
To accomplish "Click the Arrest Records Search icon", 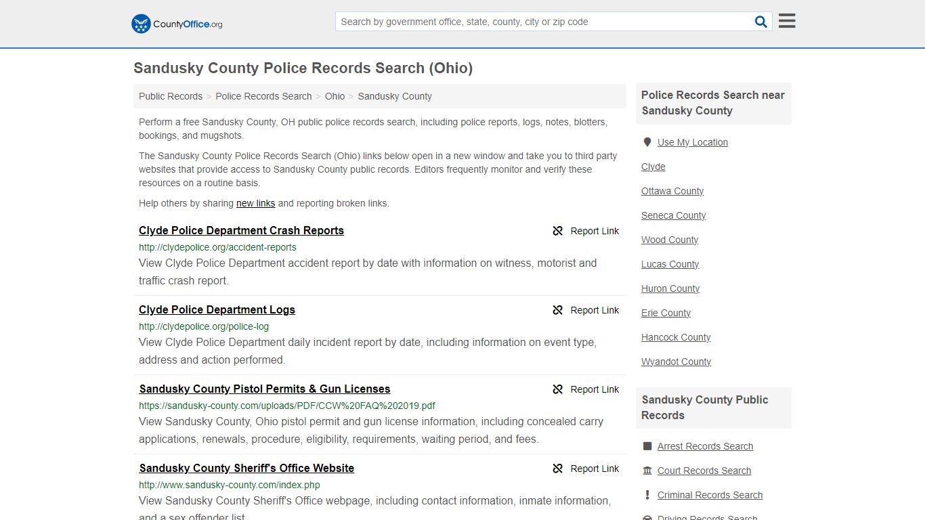I will click(647, 446).
